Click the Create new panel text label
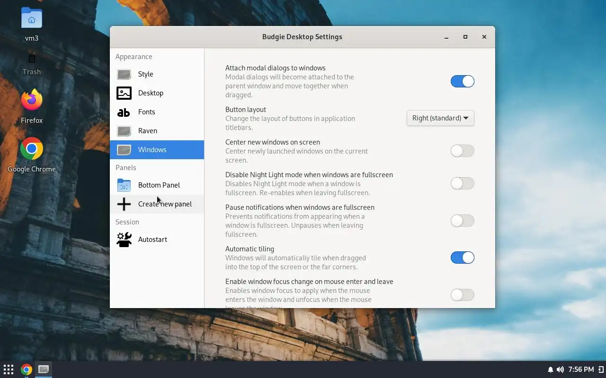The width and height of the screenshot is (606, 378). (x=165, y=204)
